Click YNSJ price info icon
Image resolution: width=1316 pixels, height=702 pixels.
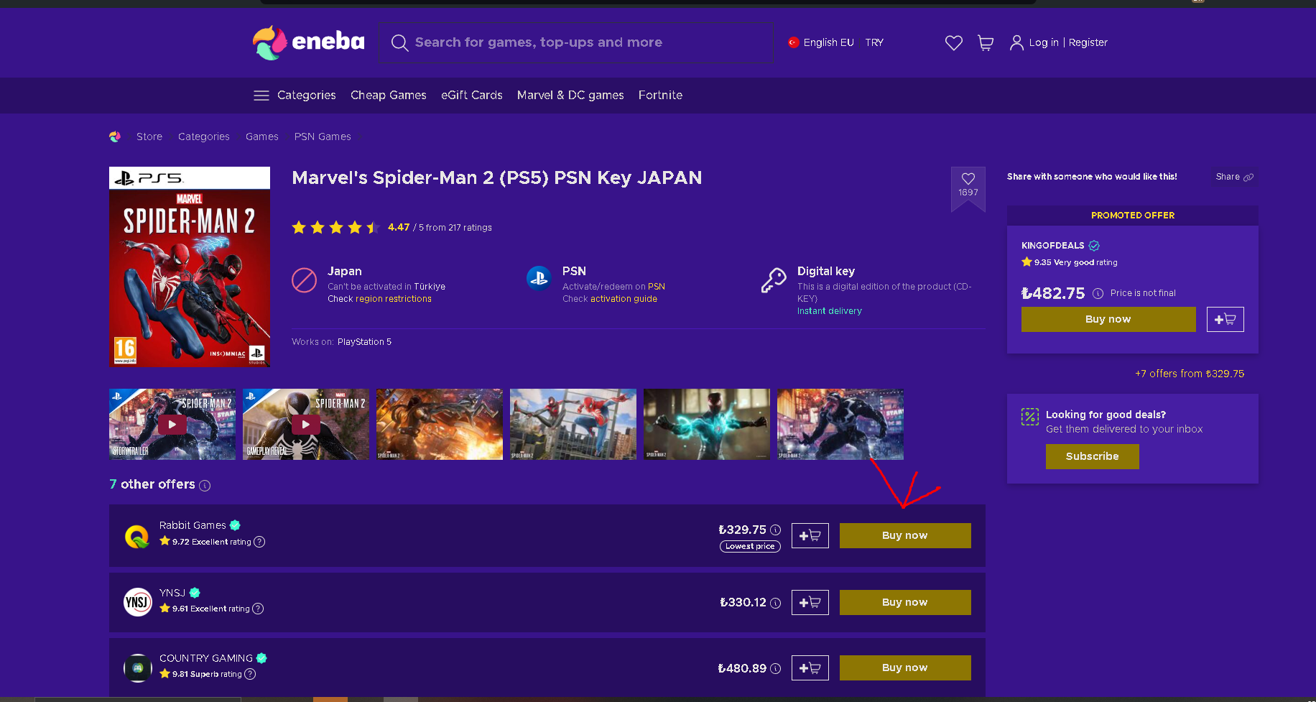[x=776, y=604]
